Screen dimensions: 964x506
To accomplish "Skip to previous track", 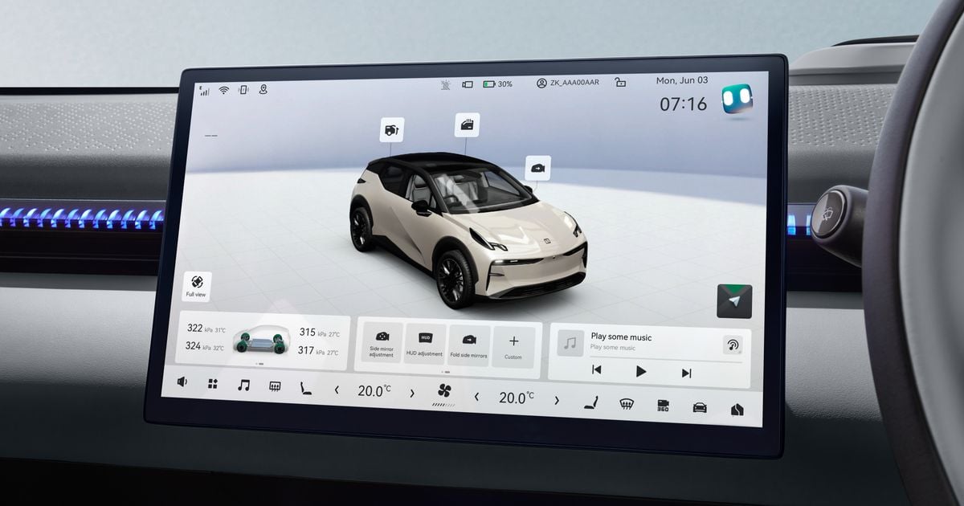I will 596,369.
